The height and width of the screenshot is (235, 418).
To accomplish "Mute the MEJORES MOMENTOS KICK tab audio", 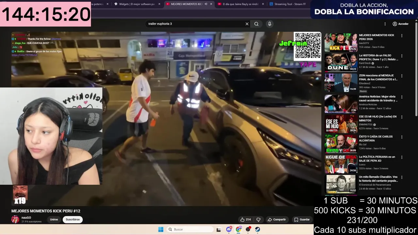I will click(206, 4).
